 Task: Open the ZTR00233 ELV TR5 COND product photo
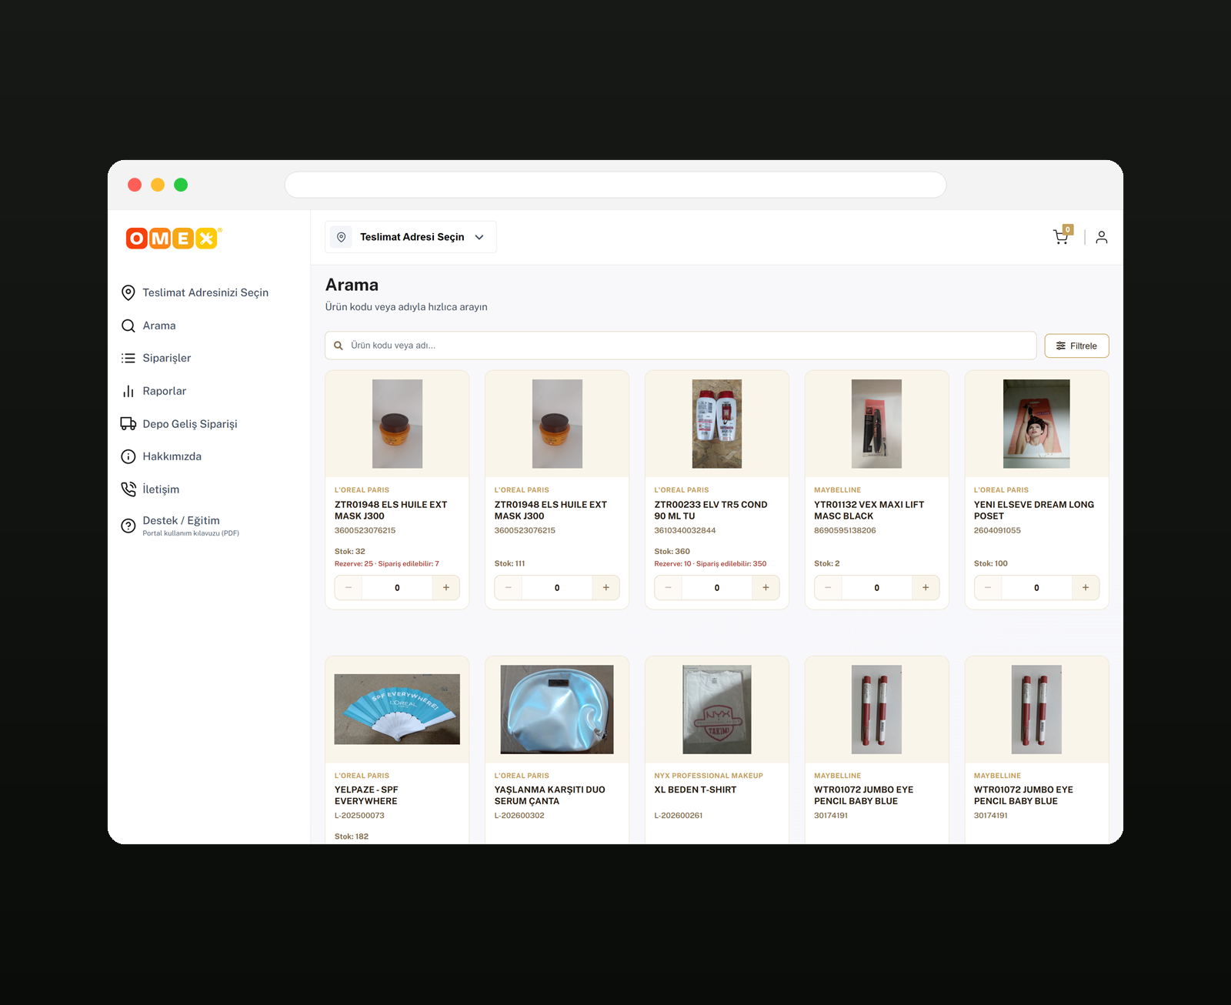(x=717, y=424)
